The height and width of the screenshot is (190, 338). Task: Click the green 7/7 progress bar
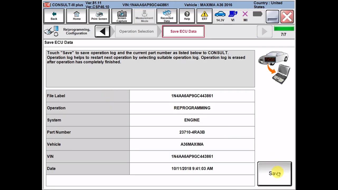tap(284, 28)
